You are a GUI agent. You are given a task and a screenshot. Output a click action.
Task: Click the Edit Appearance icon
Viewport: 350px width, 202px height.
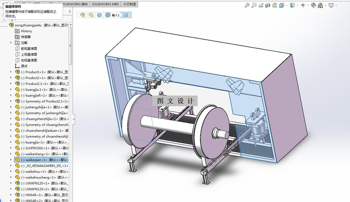314,5
